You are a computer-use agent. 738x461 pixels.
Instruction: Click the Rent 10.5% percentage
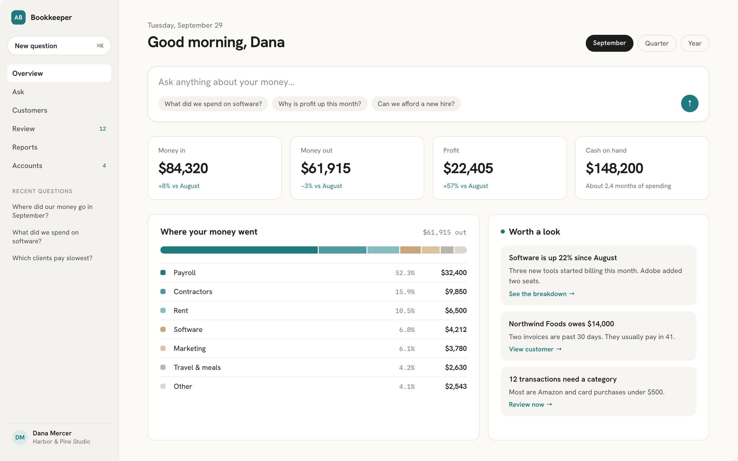405,310
